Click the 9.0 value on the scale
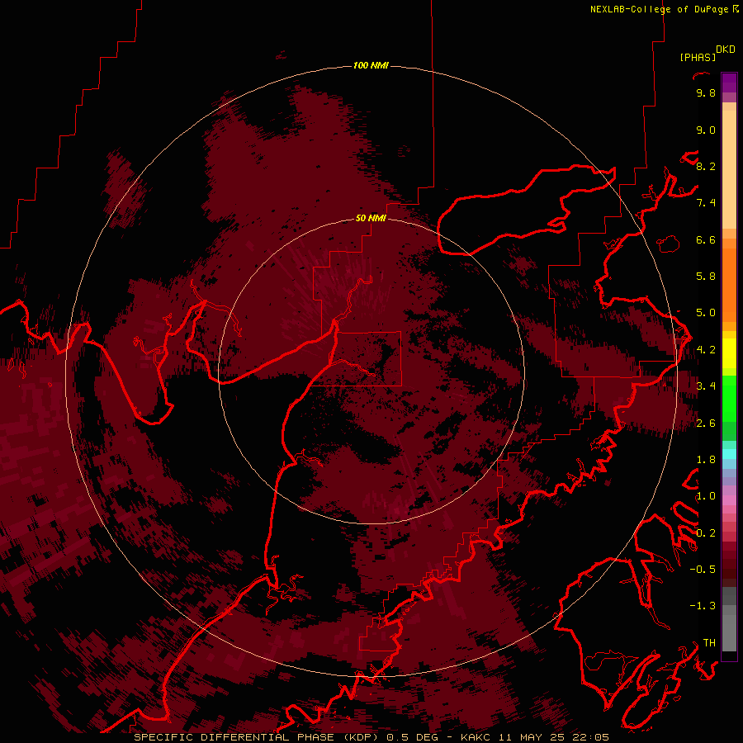Screen dimensions: 743x743 (706, 130)
